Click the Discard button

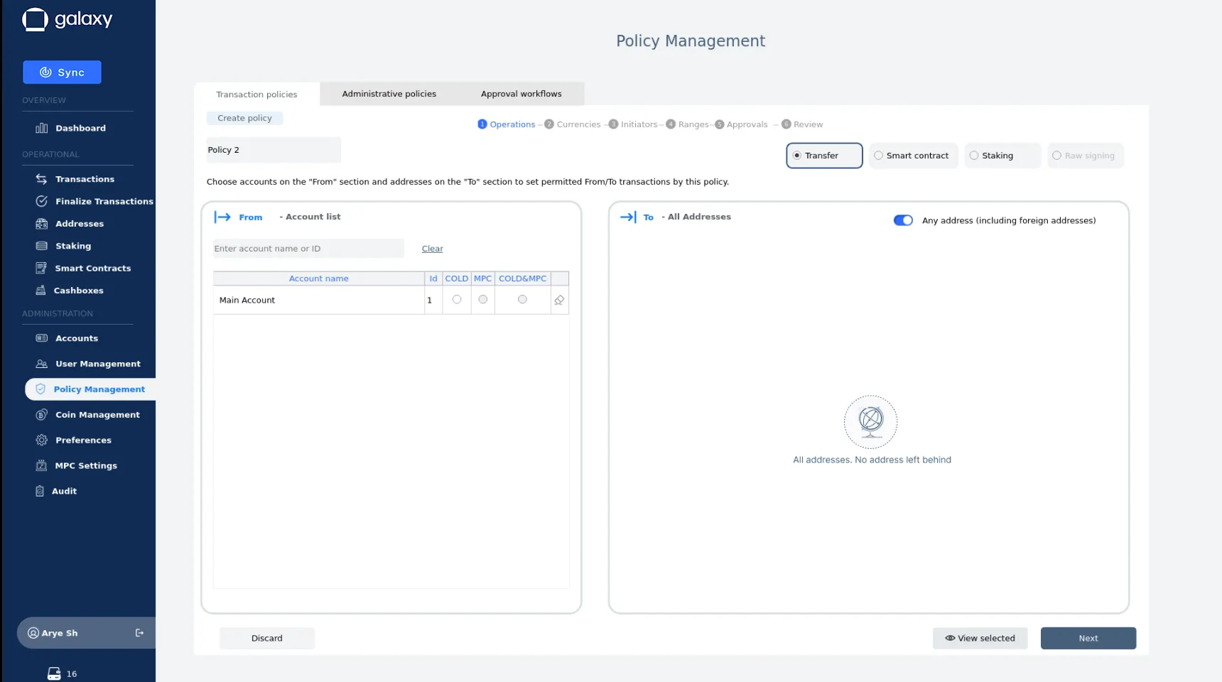pos(267,638)
